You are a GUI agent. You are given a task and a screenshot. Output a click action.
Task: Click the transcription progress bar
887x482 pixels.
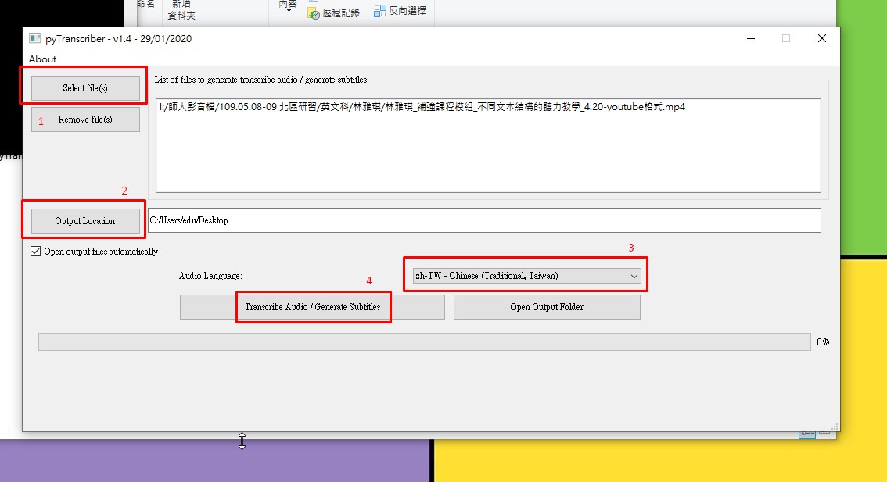pyautogui.click(x=424, y=342)
